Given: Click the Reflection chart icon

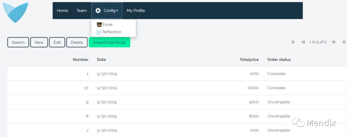Looking at the screenshot, I should [x=99, y=32].
